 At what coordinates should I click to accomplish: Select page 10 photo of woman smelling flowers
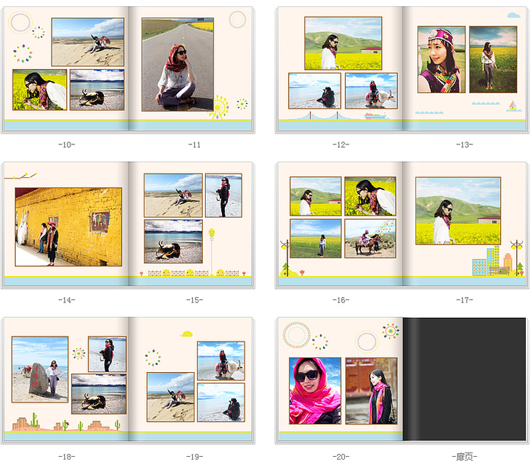(40, 90)
